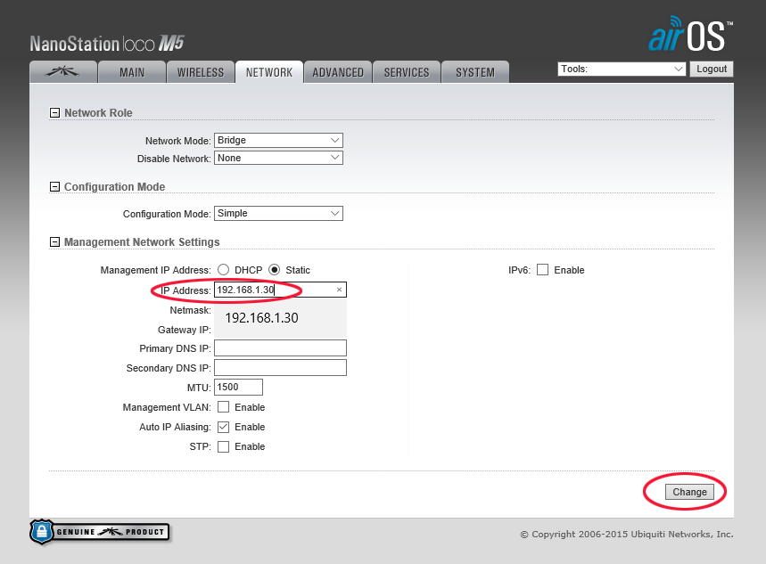Disable Auto IP Aliasing checkbox
Screen dimensions: 766x564
point(224,427)
